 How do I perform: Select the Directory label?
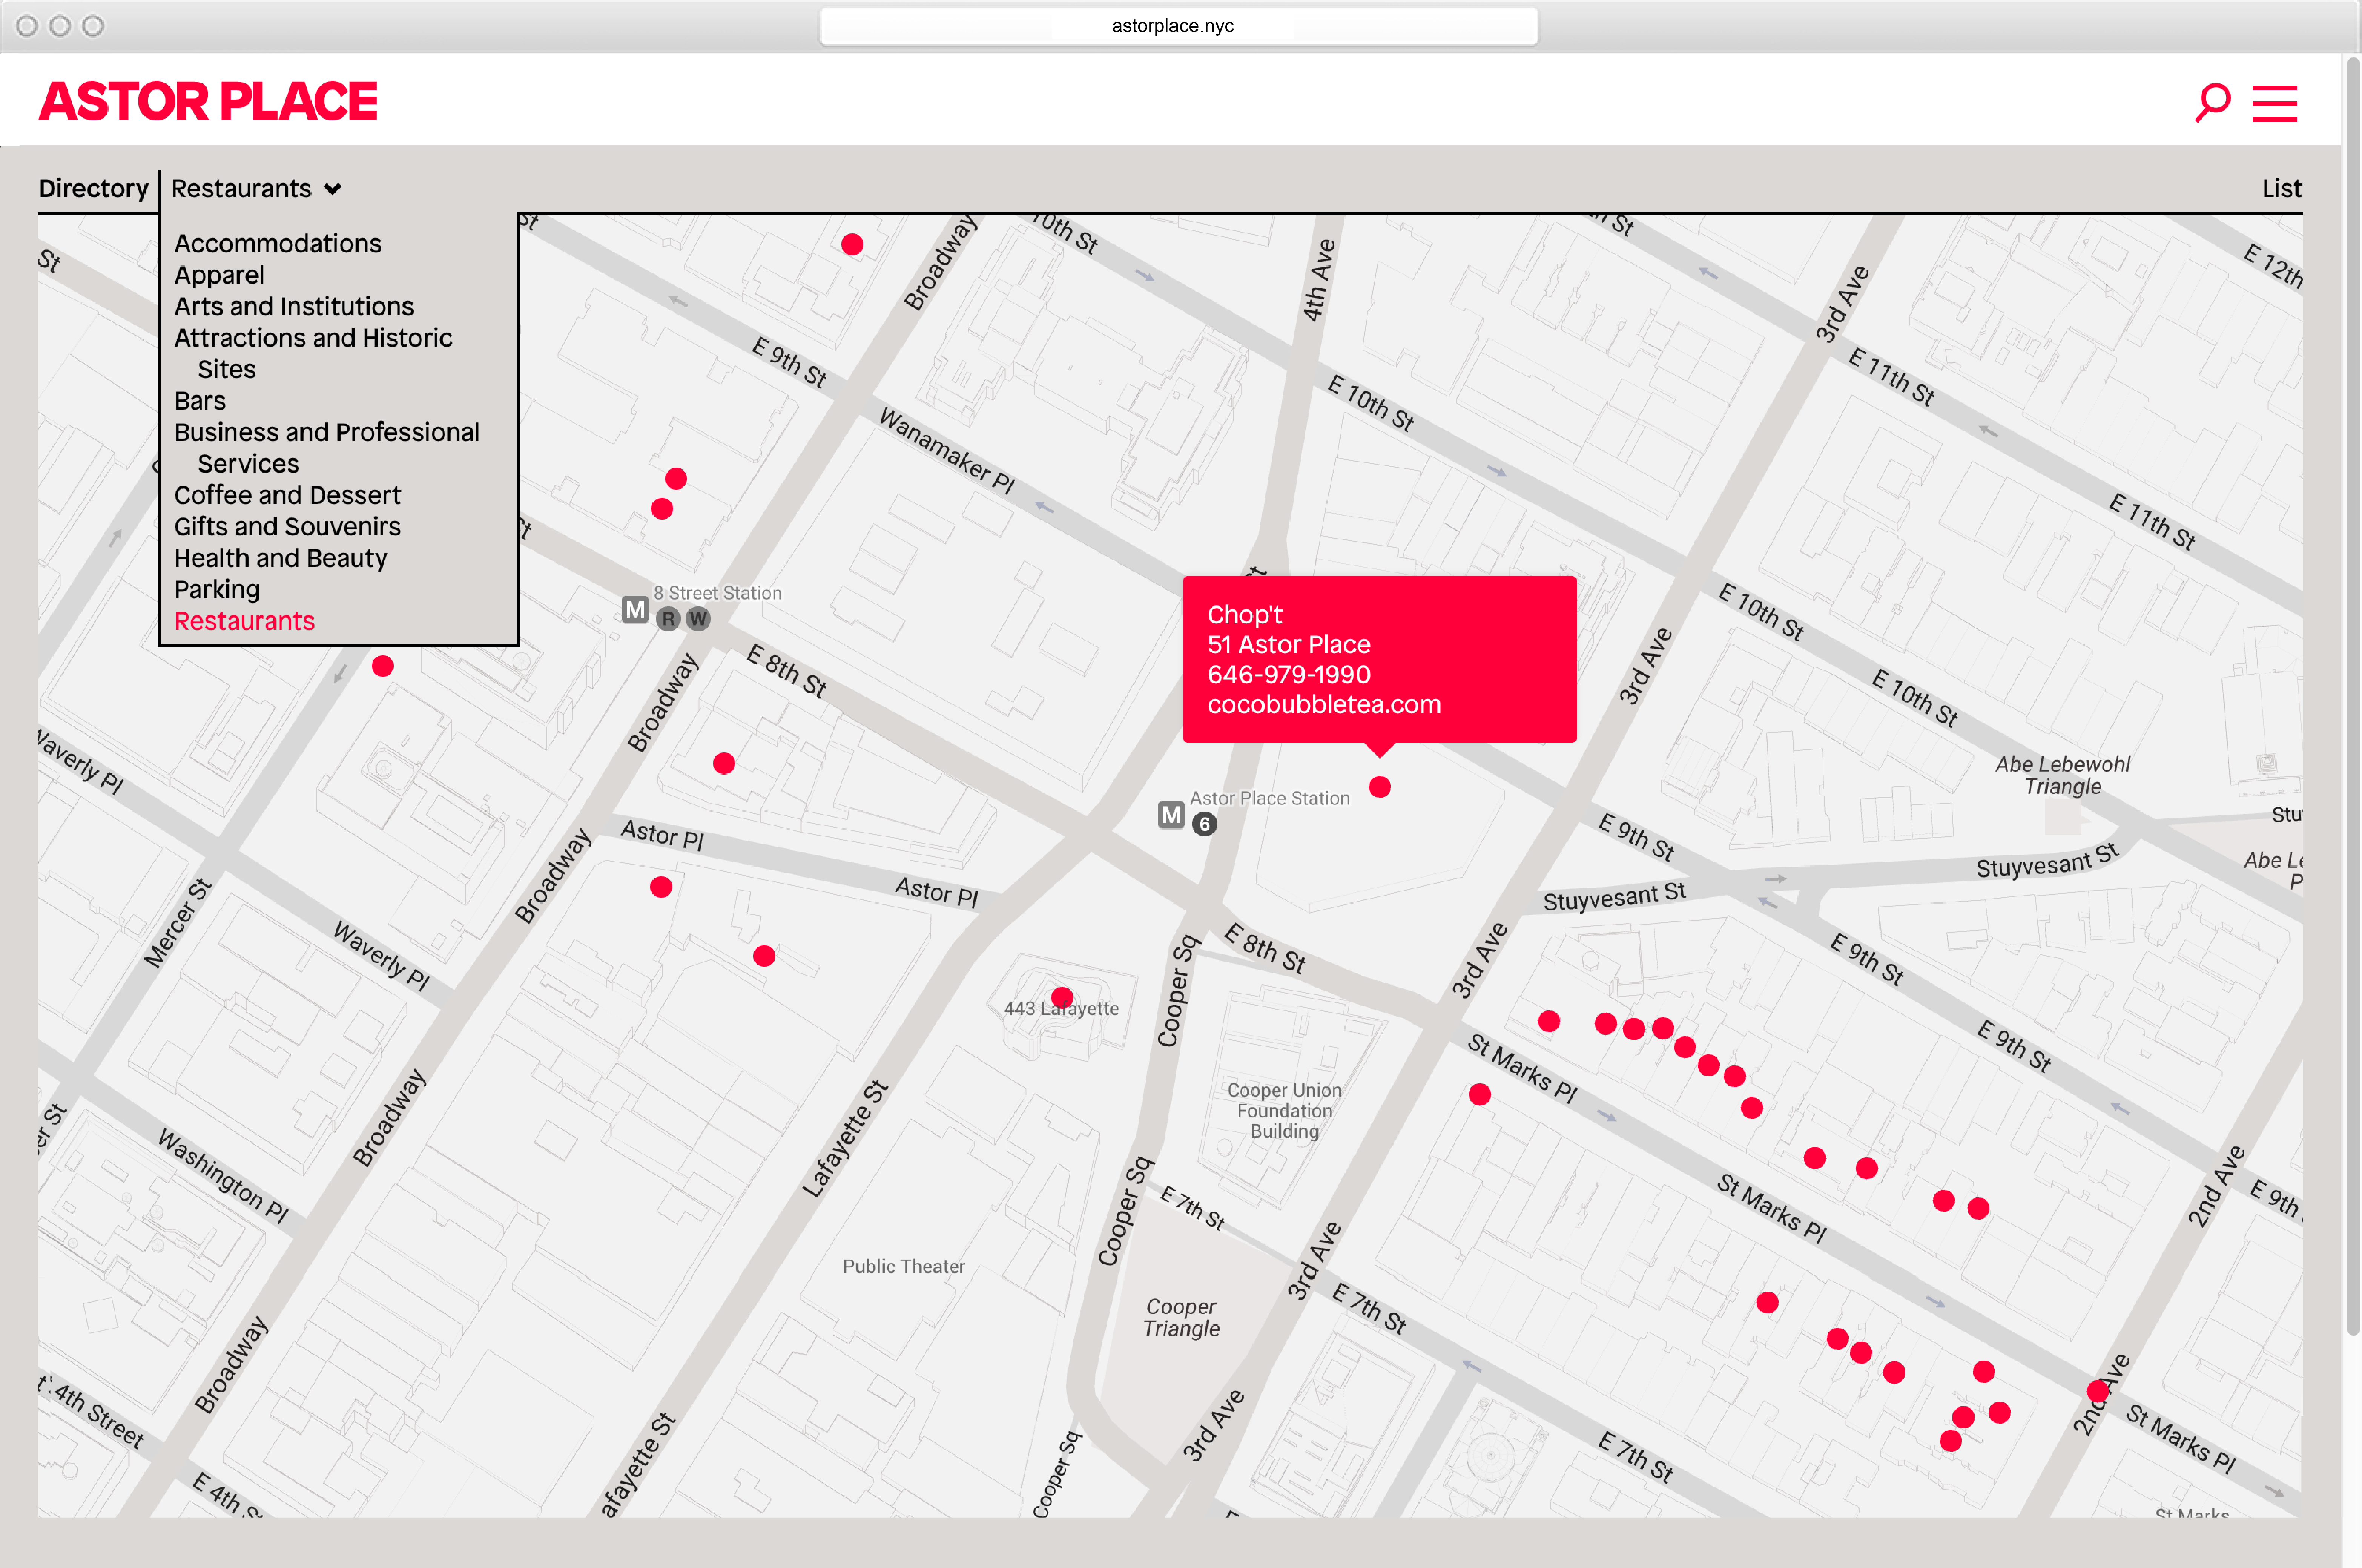(93, 188)
